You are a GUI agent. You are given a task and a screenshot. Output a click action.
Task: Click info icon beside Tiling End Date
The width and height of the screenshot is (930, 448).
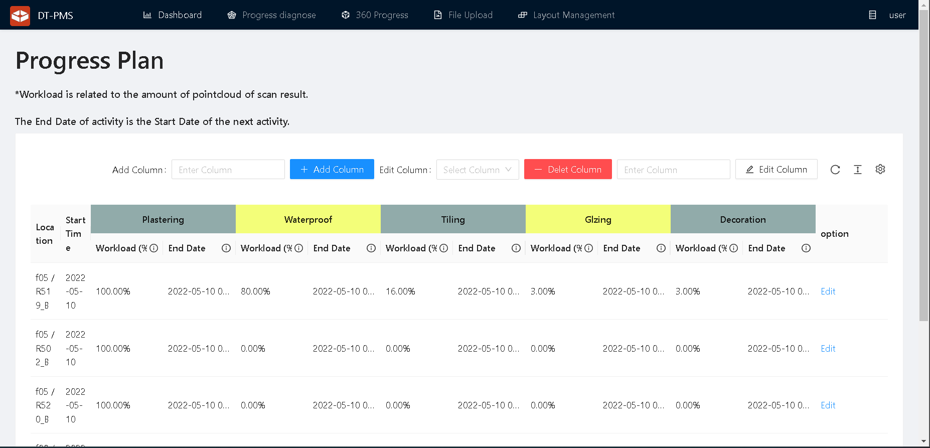516,248
